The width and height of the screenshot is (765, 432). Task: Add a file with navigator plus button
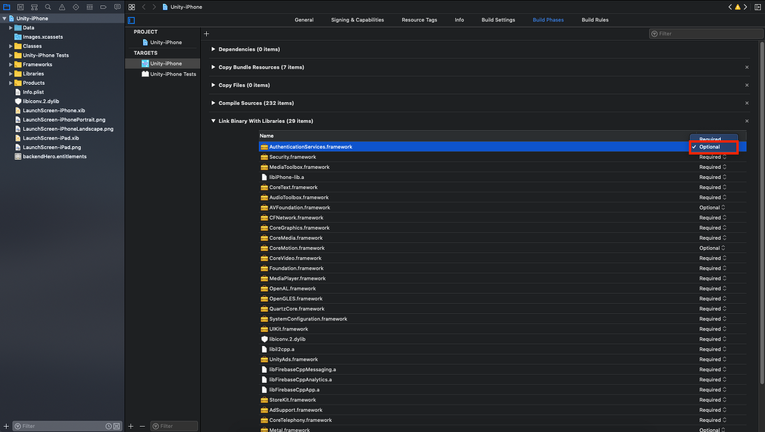[x=6, y=426]
